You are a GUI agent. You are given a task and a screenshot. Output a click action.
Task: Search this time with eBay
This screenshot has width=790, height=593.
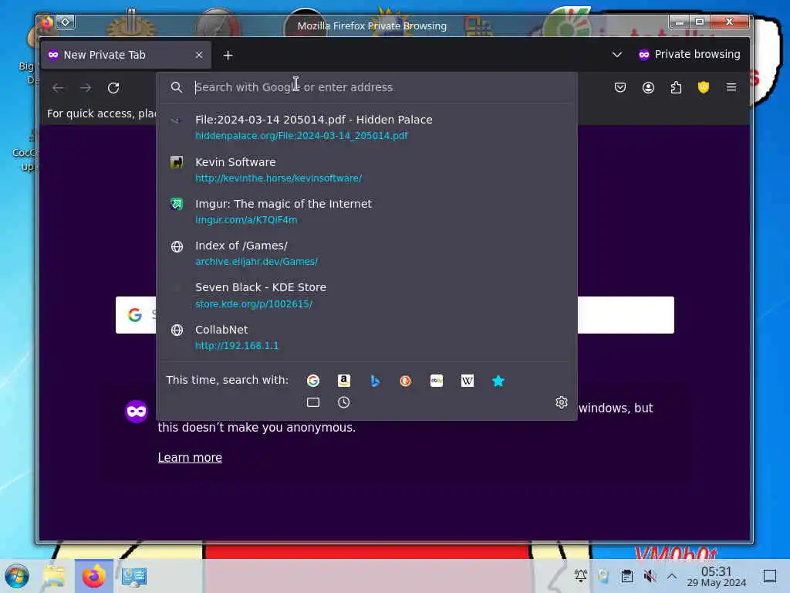coord(437,381)
